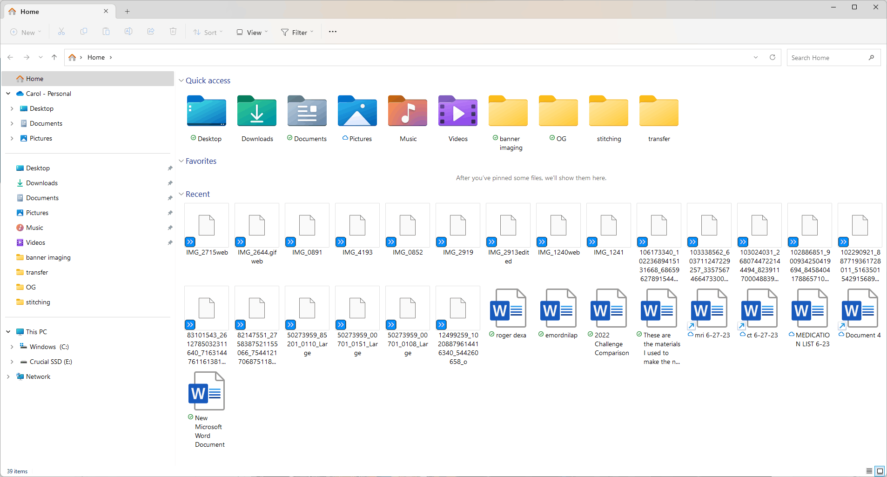The width and height of the screenshot is (887, 477).
Task: Click the Copy icon in toolbar
Action: 84,32
